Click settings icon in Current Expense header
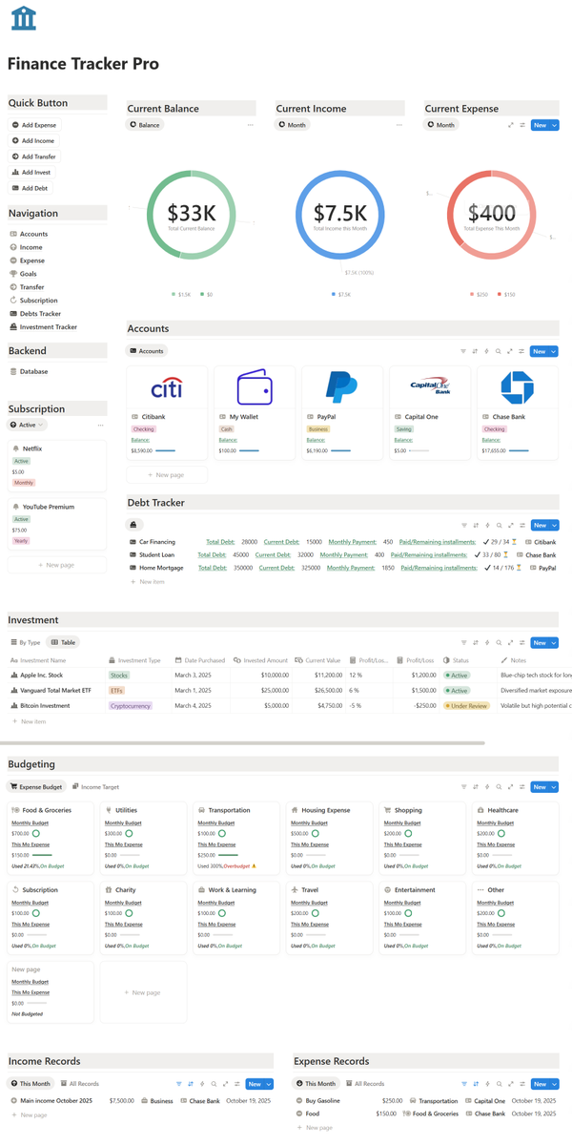The image size is (572, 1145). point(522,125)
